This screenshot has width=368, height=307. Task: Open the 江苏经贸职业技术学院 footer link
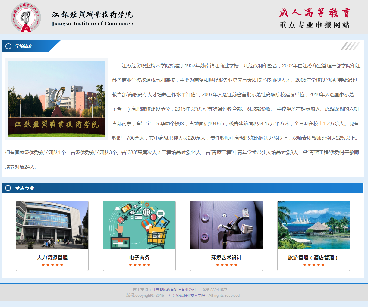pos(187,295)
